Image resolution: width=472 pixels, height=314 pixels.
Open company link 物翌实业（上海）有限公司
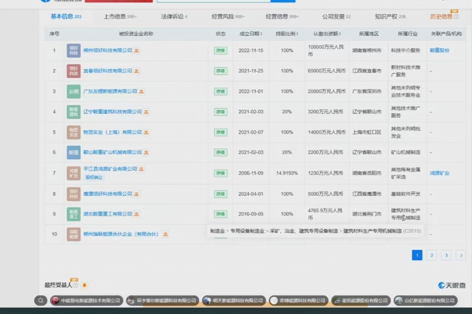point(113,132)
